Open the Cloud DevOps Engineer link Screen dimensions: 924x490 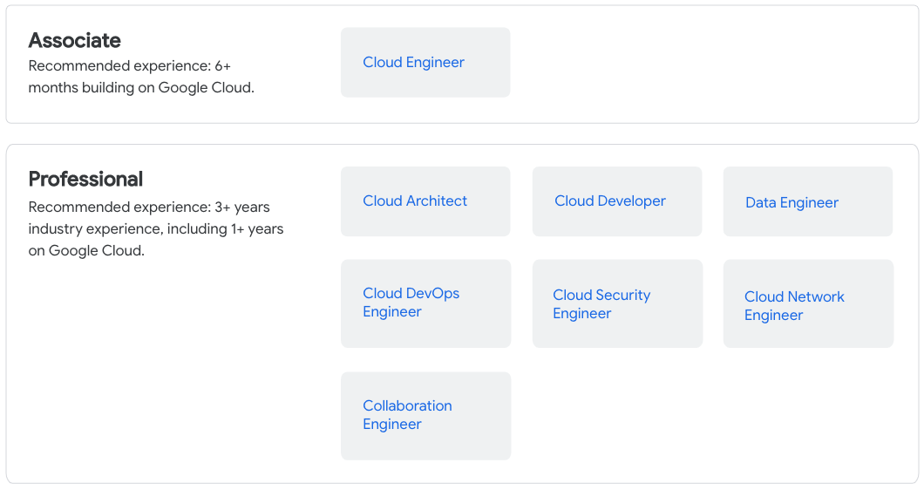[x=411, y=303]
